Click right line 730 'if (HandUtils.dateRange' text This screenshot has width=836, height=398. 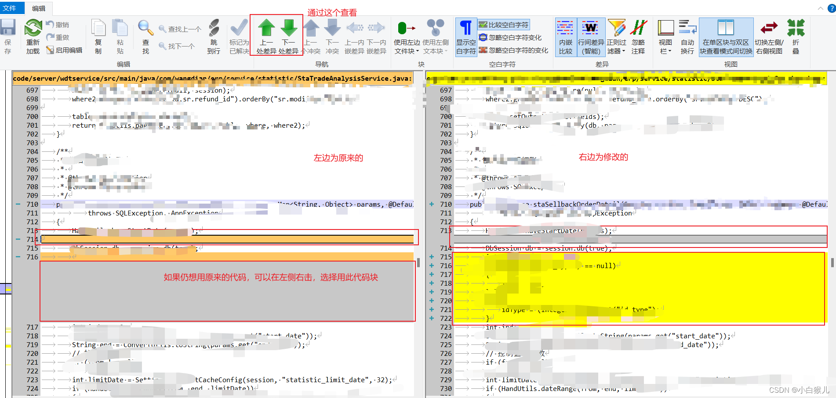(531, 388)
